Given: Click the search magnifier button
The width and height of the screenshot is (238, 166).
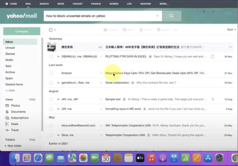Looking at the screenshot, I should coord(172,16).
